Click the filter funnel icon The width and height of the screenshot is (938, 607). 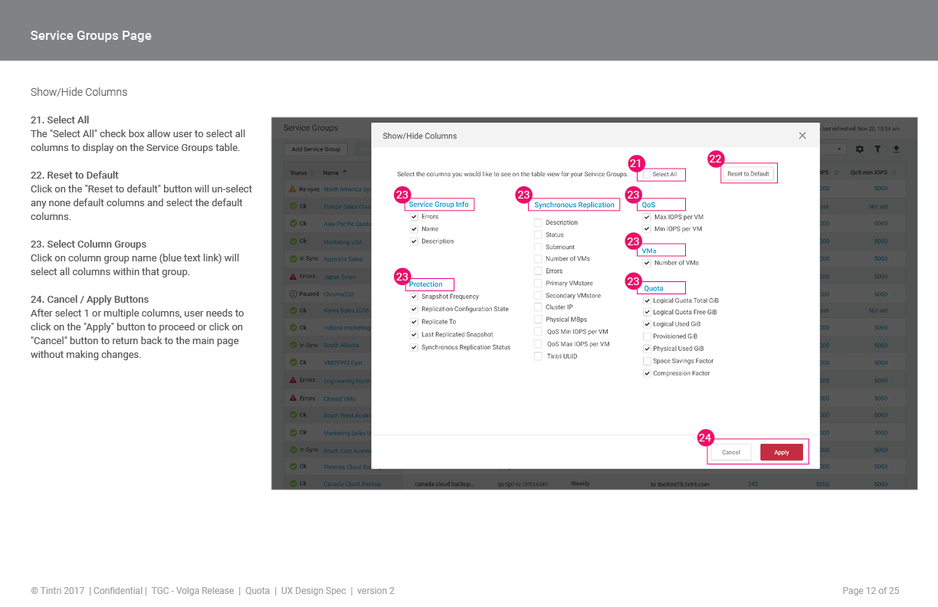pos(877,149)
